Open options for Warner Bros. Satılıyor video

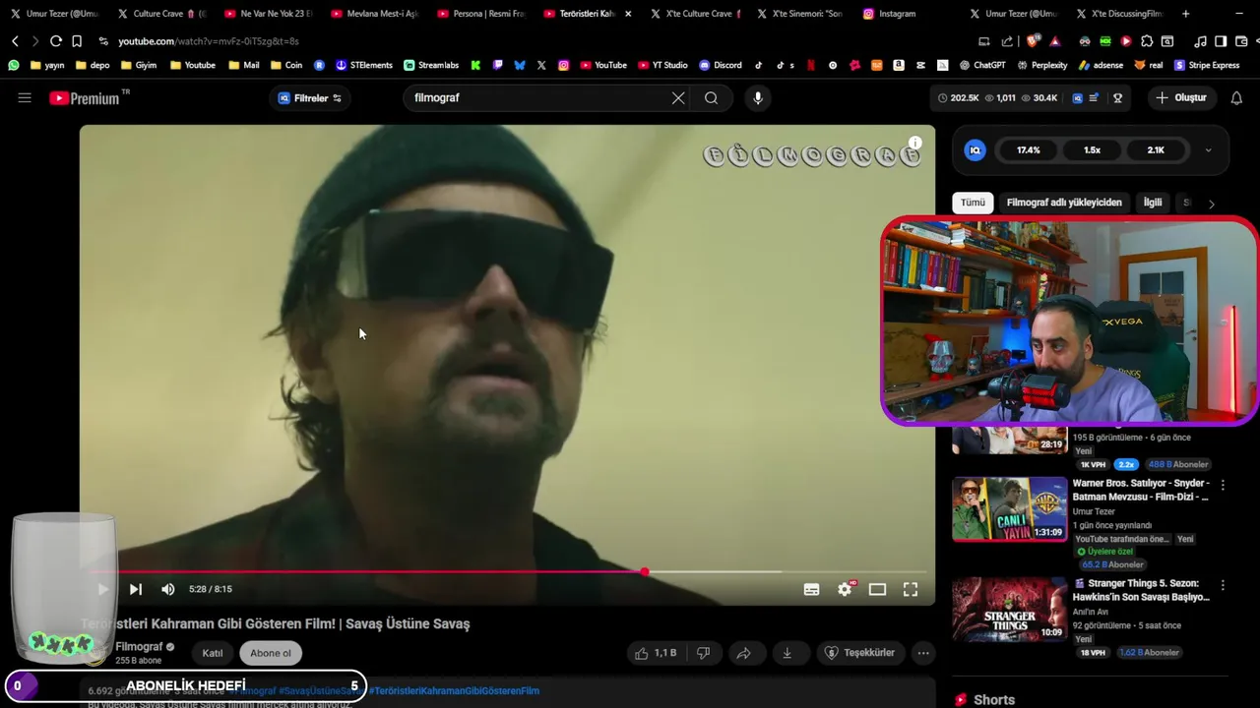coord(1223,485)
